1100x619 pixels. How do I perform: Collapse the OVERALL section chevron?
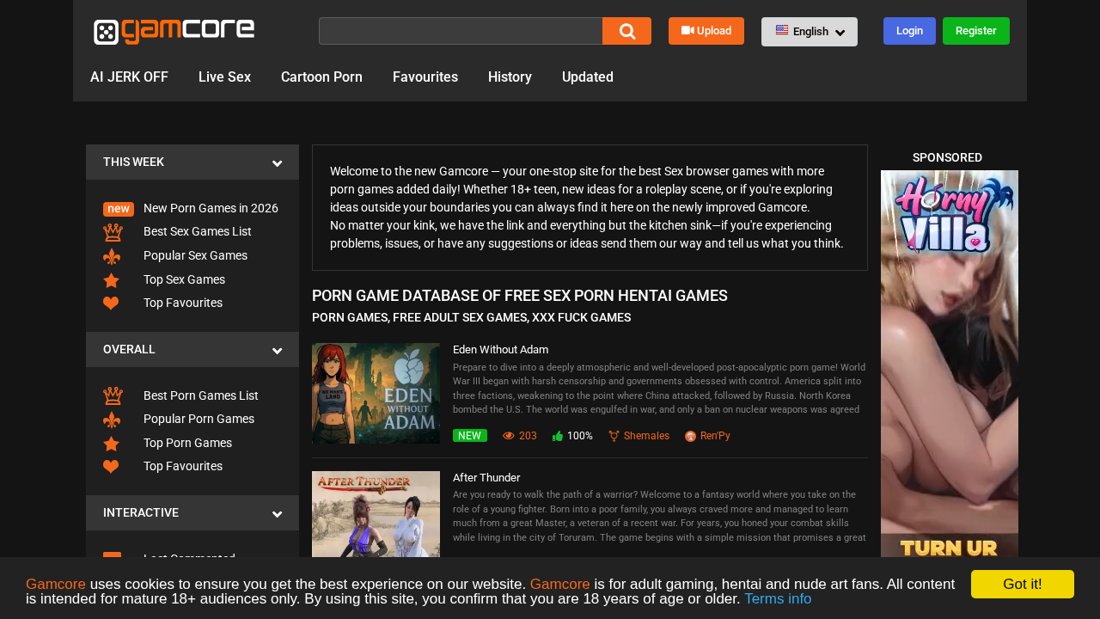coord(277,350)
